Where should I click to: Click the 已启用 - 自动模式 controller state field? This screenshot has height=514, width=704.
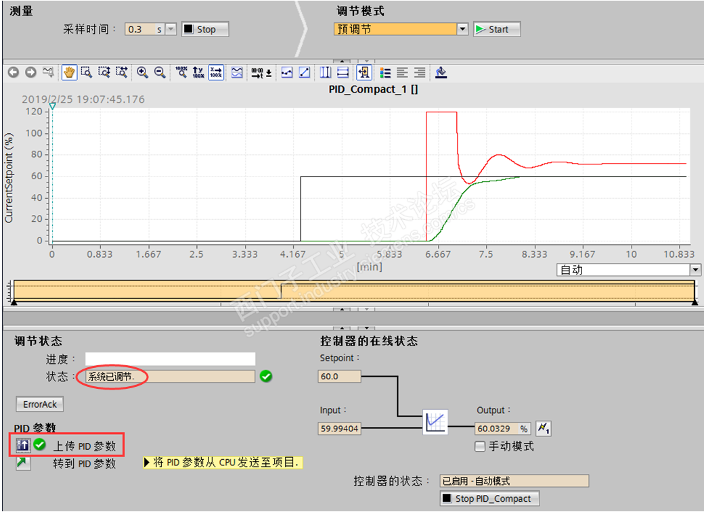(514, 481)
